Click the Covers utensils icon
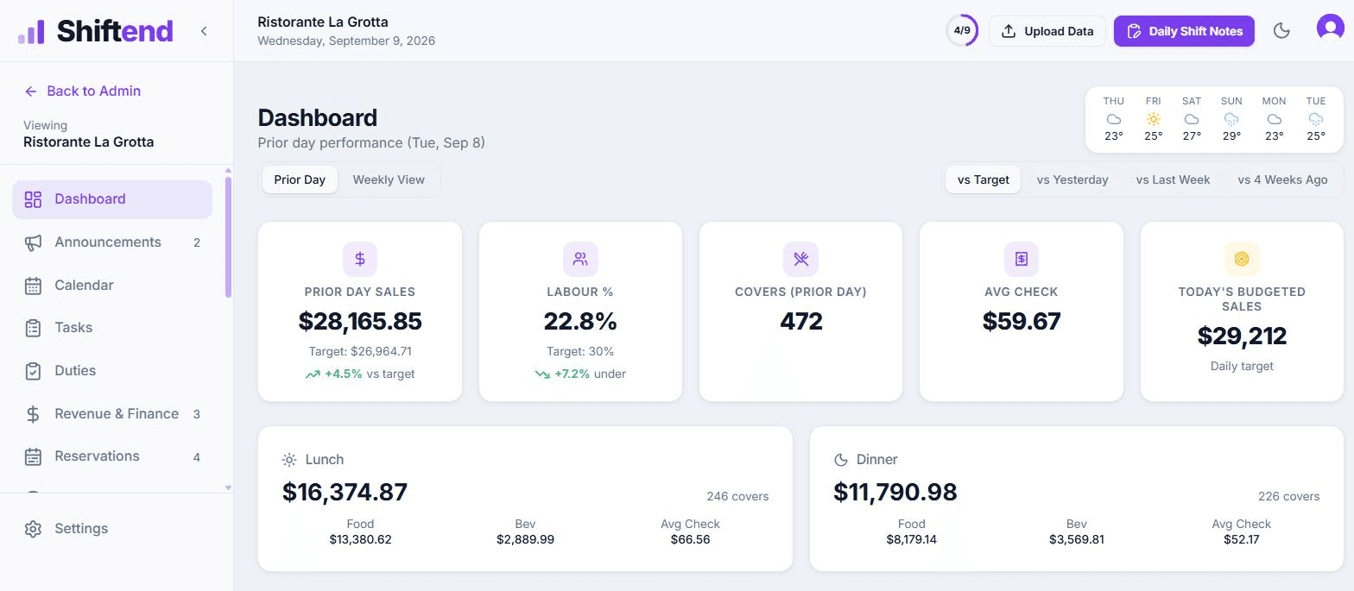The width and height of the screenshot is (1354, 591). pyautogui.click(x=800, y=259)
